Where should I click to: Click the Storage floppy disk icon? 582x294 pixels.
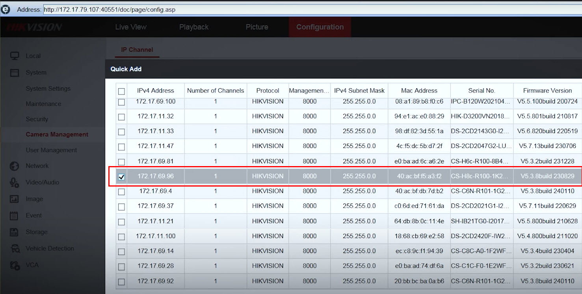[14, 232]
